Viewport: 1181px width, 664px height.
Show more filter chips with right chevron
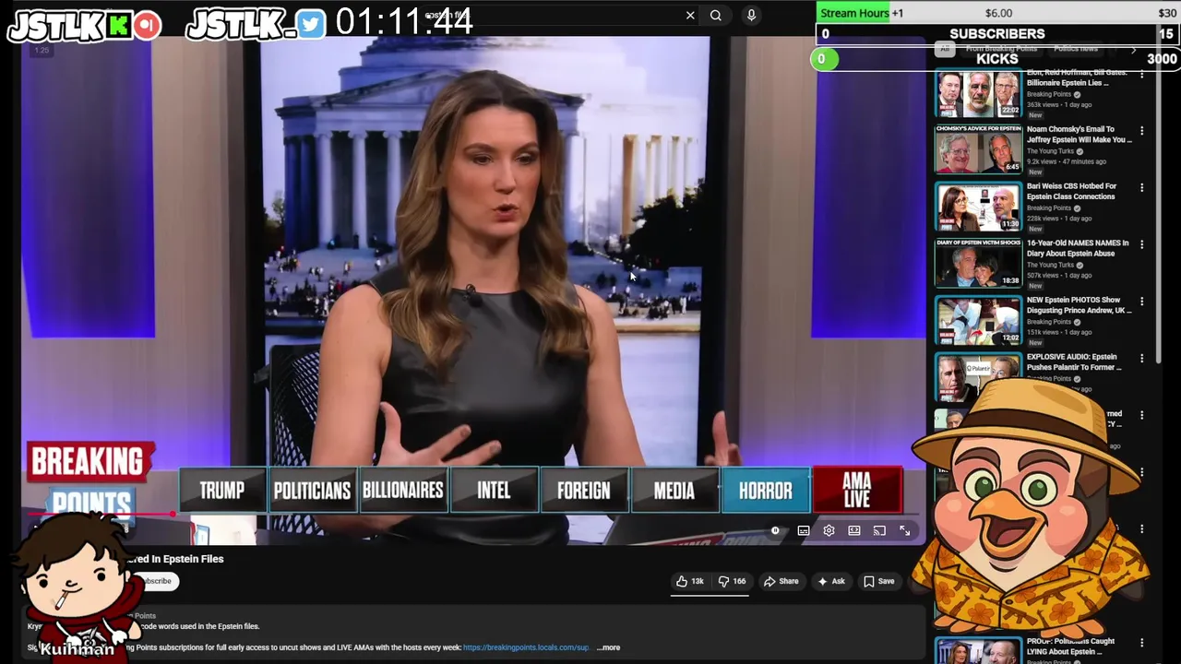[1134, 49]
